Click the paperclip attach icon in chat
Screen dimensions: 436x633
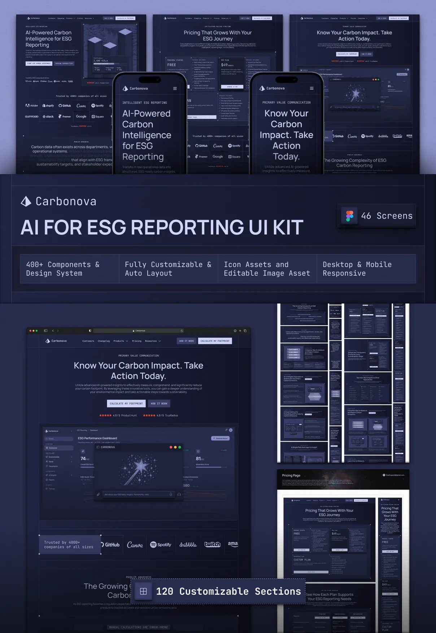click(x=98, y=494)
